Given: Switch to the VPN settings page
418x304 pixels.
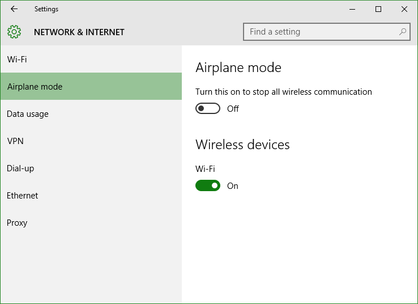Looking at the screenshot, I should point(91,141).
